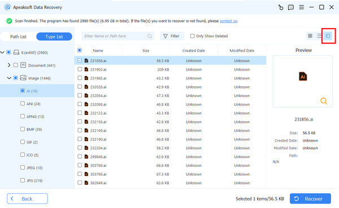Click the search magnifier in name field
This screenshot has height=208, width=339.
tap(149, 36)
